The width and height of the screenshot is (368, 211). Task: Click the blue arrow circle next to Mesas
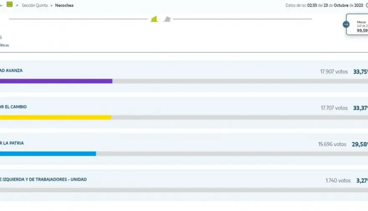[346, 24]
